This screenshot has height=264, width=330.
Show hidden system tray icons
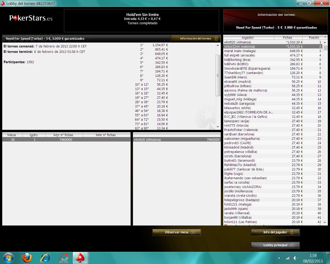[x=279, y=258]
